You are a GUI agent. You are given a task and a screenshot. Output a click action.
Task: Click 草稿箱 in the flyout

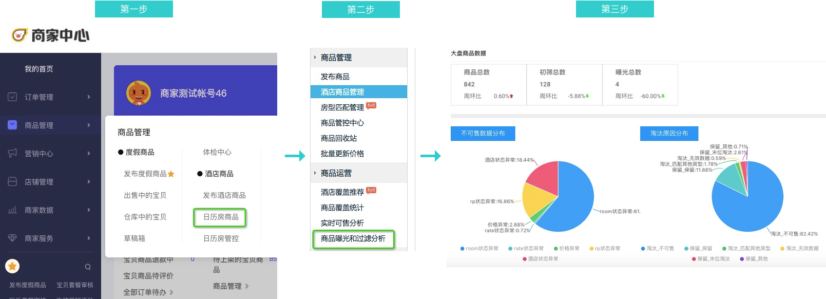click(x=135, y=238)
